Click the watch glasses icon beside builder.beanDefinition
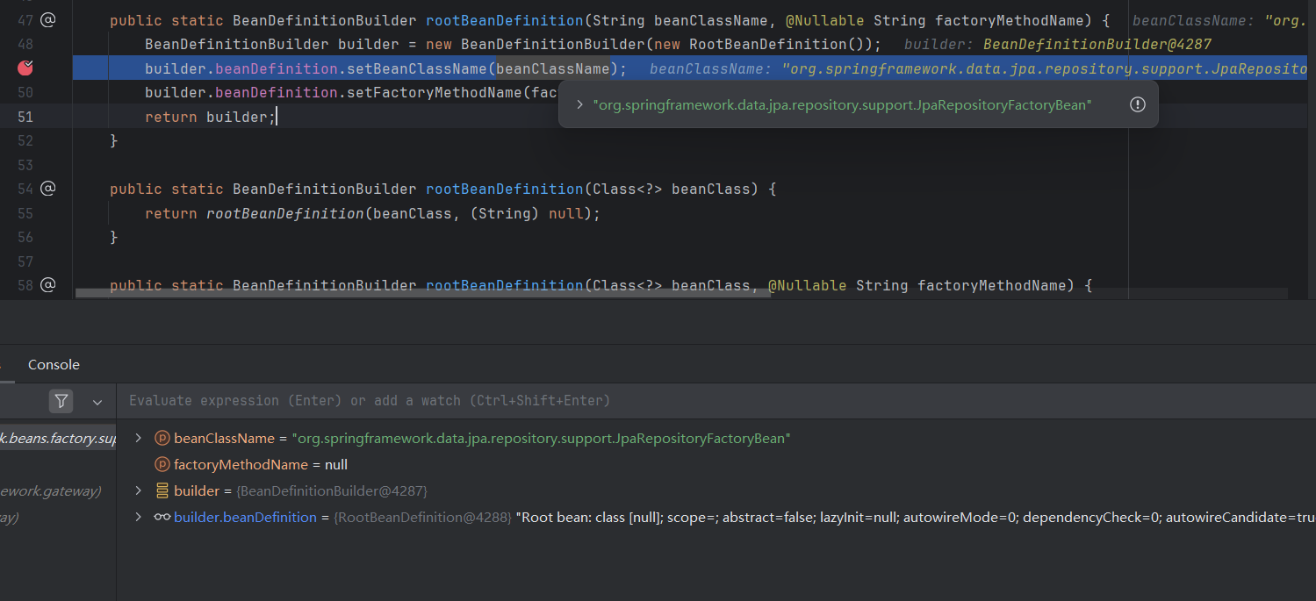 (162, 517)
